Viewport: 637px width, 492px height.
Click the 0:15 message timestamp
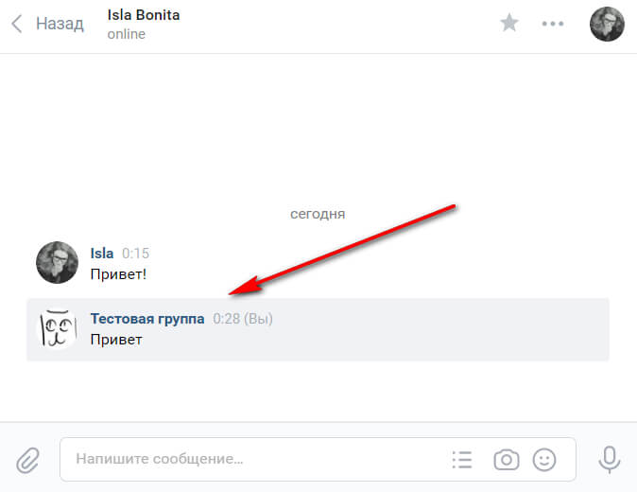click(135, 254)
